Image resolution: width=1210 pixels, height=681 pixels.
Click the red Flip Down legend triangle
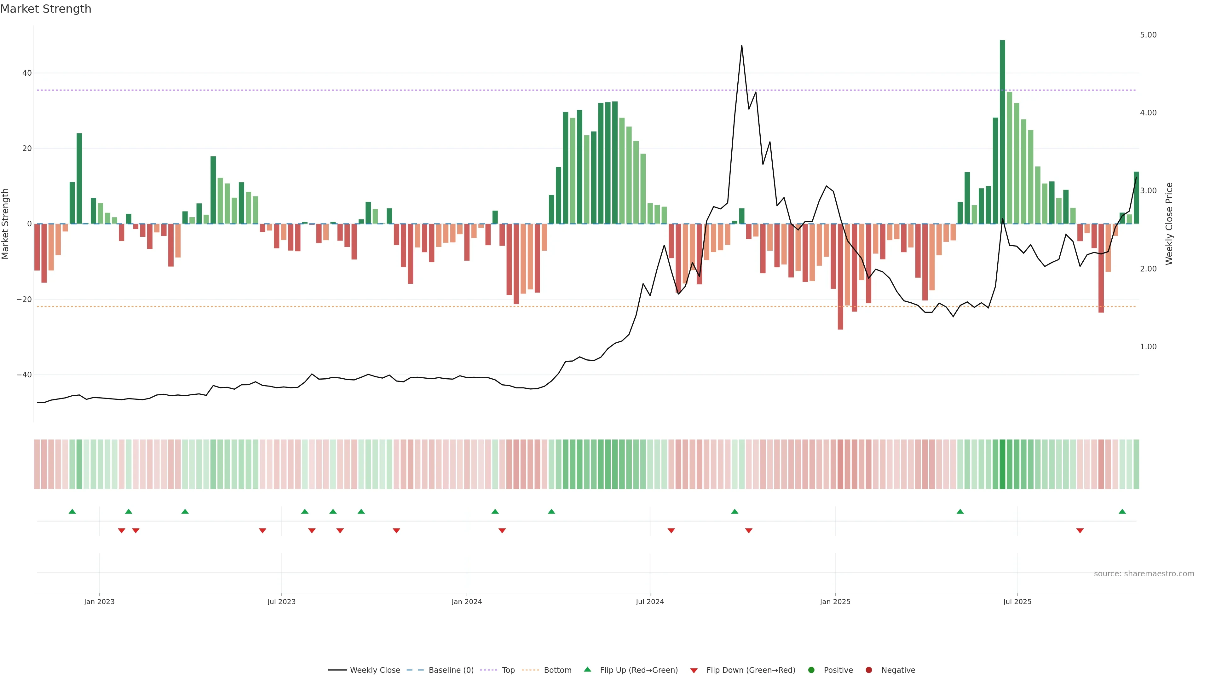[x=694, y=671]
